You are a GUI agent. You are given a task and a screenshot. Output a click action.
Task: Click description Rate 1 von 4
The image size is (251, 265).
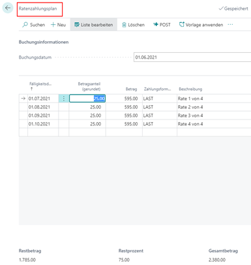190,99
